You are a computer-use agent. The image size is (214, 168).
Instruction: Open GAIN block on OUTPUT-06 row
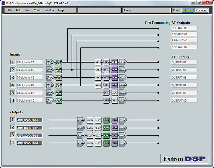point(123,100)
